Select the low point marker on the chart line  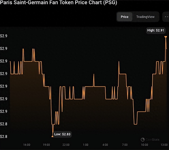pos(52,136)
